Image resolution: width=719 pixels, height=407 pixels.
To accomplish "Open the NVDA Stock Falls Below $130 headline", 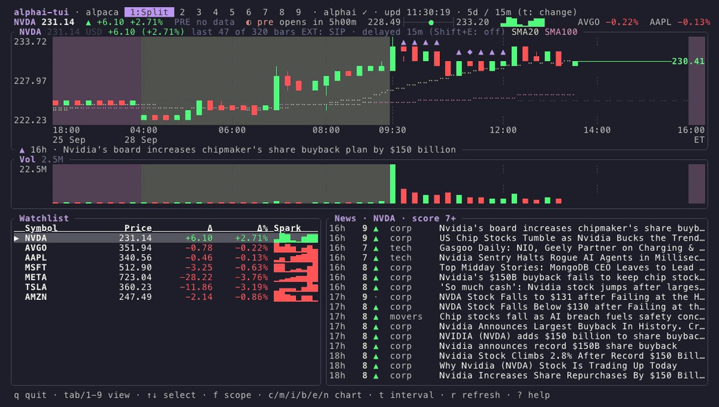I will coord(572,306).
